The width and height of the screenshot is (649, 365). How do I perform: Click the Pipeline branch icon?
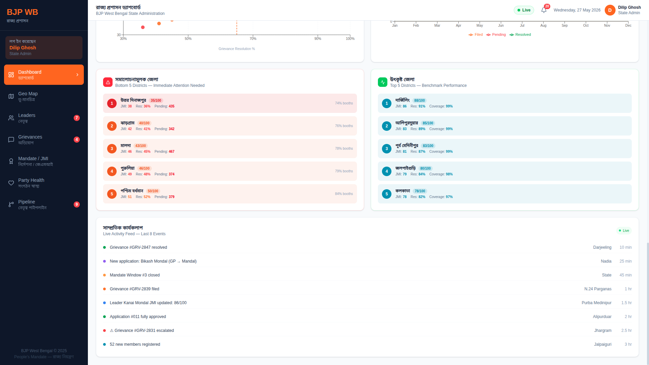(x=11, y=204)
